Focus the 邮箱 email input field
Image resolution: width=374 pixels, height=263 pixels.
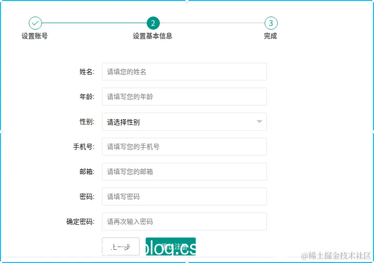point(184,172)
